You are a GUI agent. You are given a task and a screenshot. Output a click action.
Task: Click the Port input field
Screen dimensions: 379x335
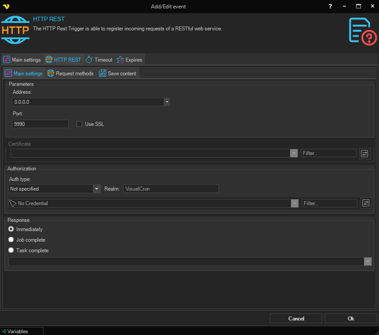tap(40, 124)
